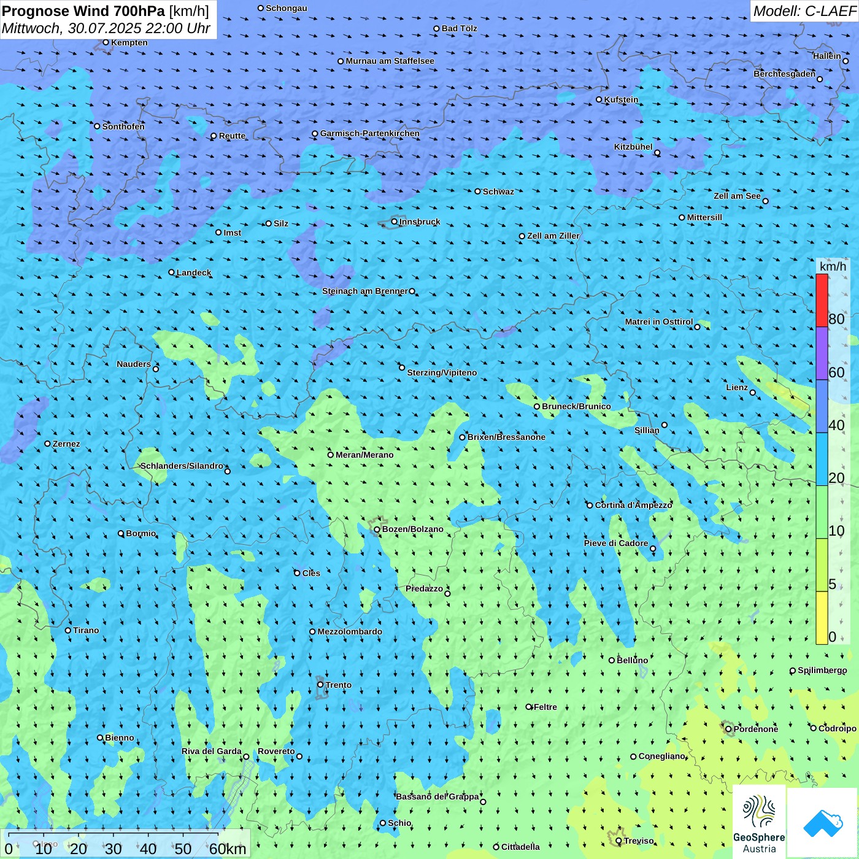
Task: Click the 'Cittadella' label
Action: tap(521, 847)
